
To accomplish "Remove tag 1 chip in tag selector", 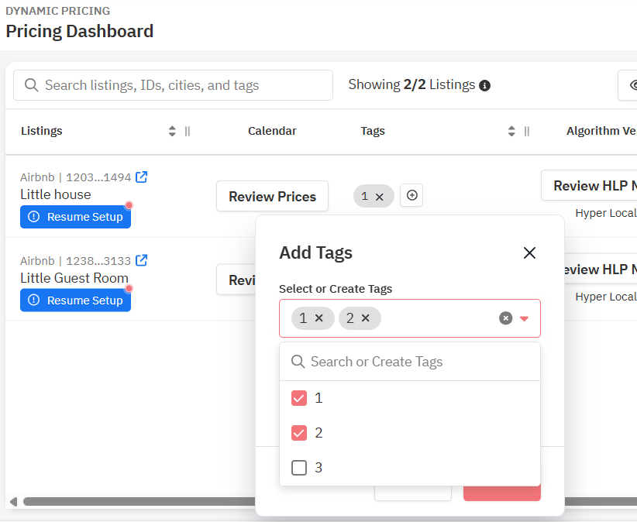I will click(318, 318).
